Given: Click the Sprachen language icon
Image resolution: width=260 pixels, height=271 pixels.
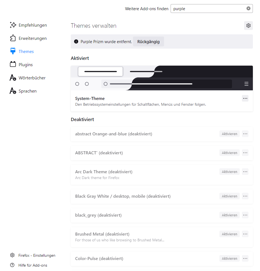Looking at the screenshot, I should 13,91.
